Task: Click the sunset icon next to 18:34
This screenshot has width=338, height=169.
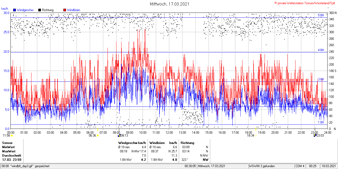Action: click(256, 136)
